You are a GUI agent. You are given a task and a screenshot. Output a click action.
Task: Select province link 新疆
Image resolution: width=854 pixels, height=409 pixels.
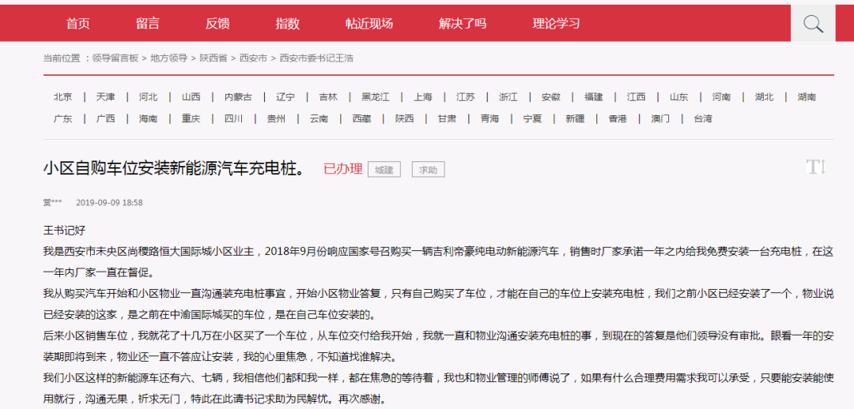point(575,118)
